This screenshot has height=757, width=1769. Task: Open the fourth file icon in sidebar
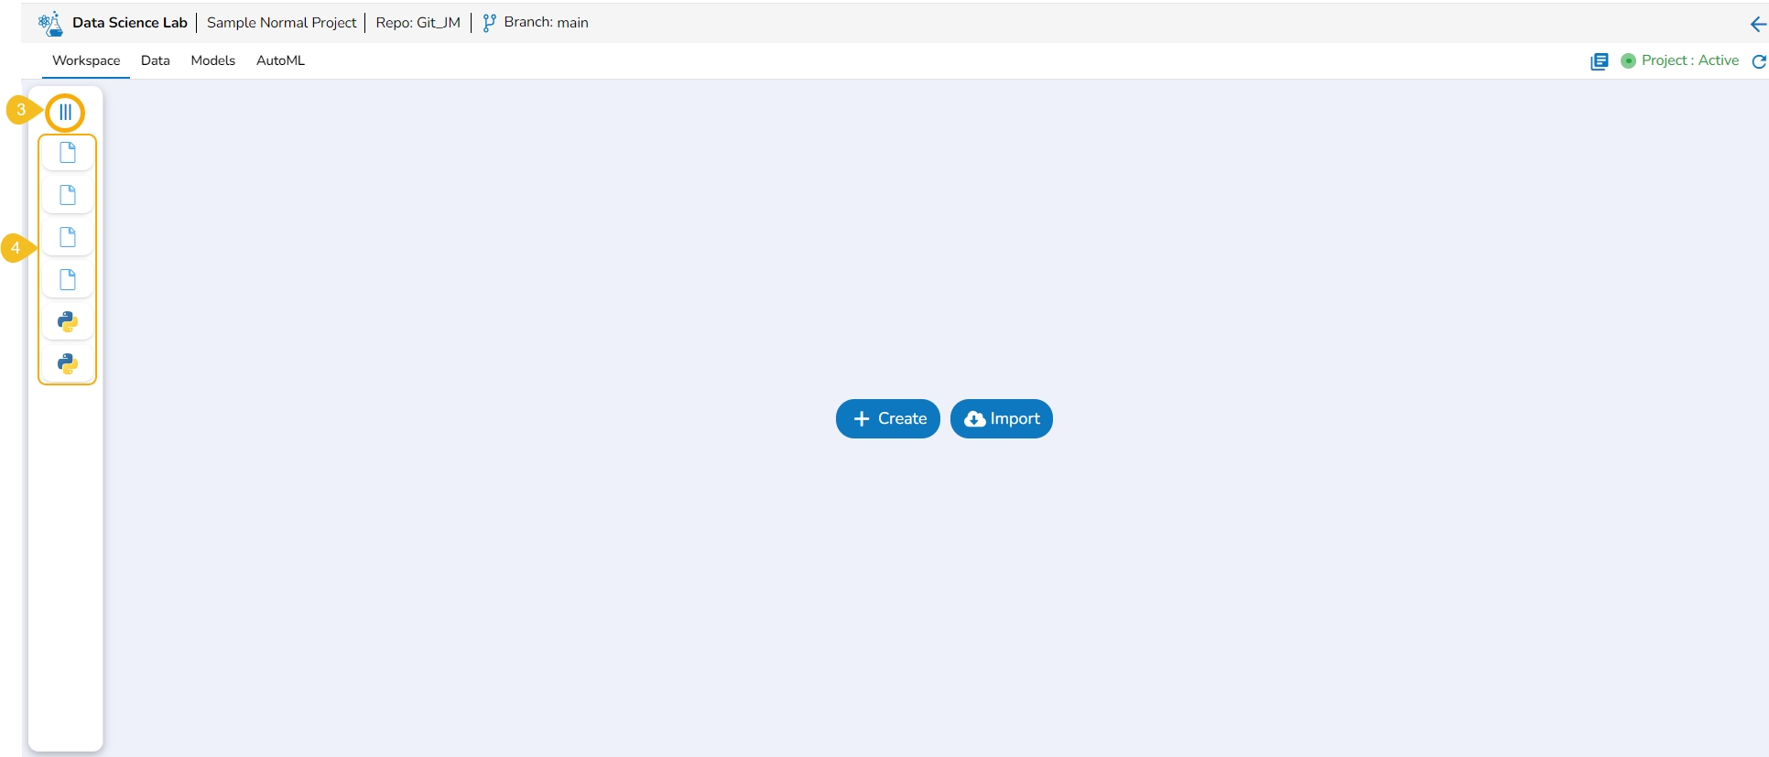coord(68,279)
